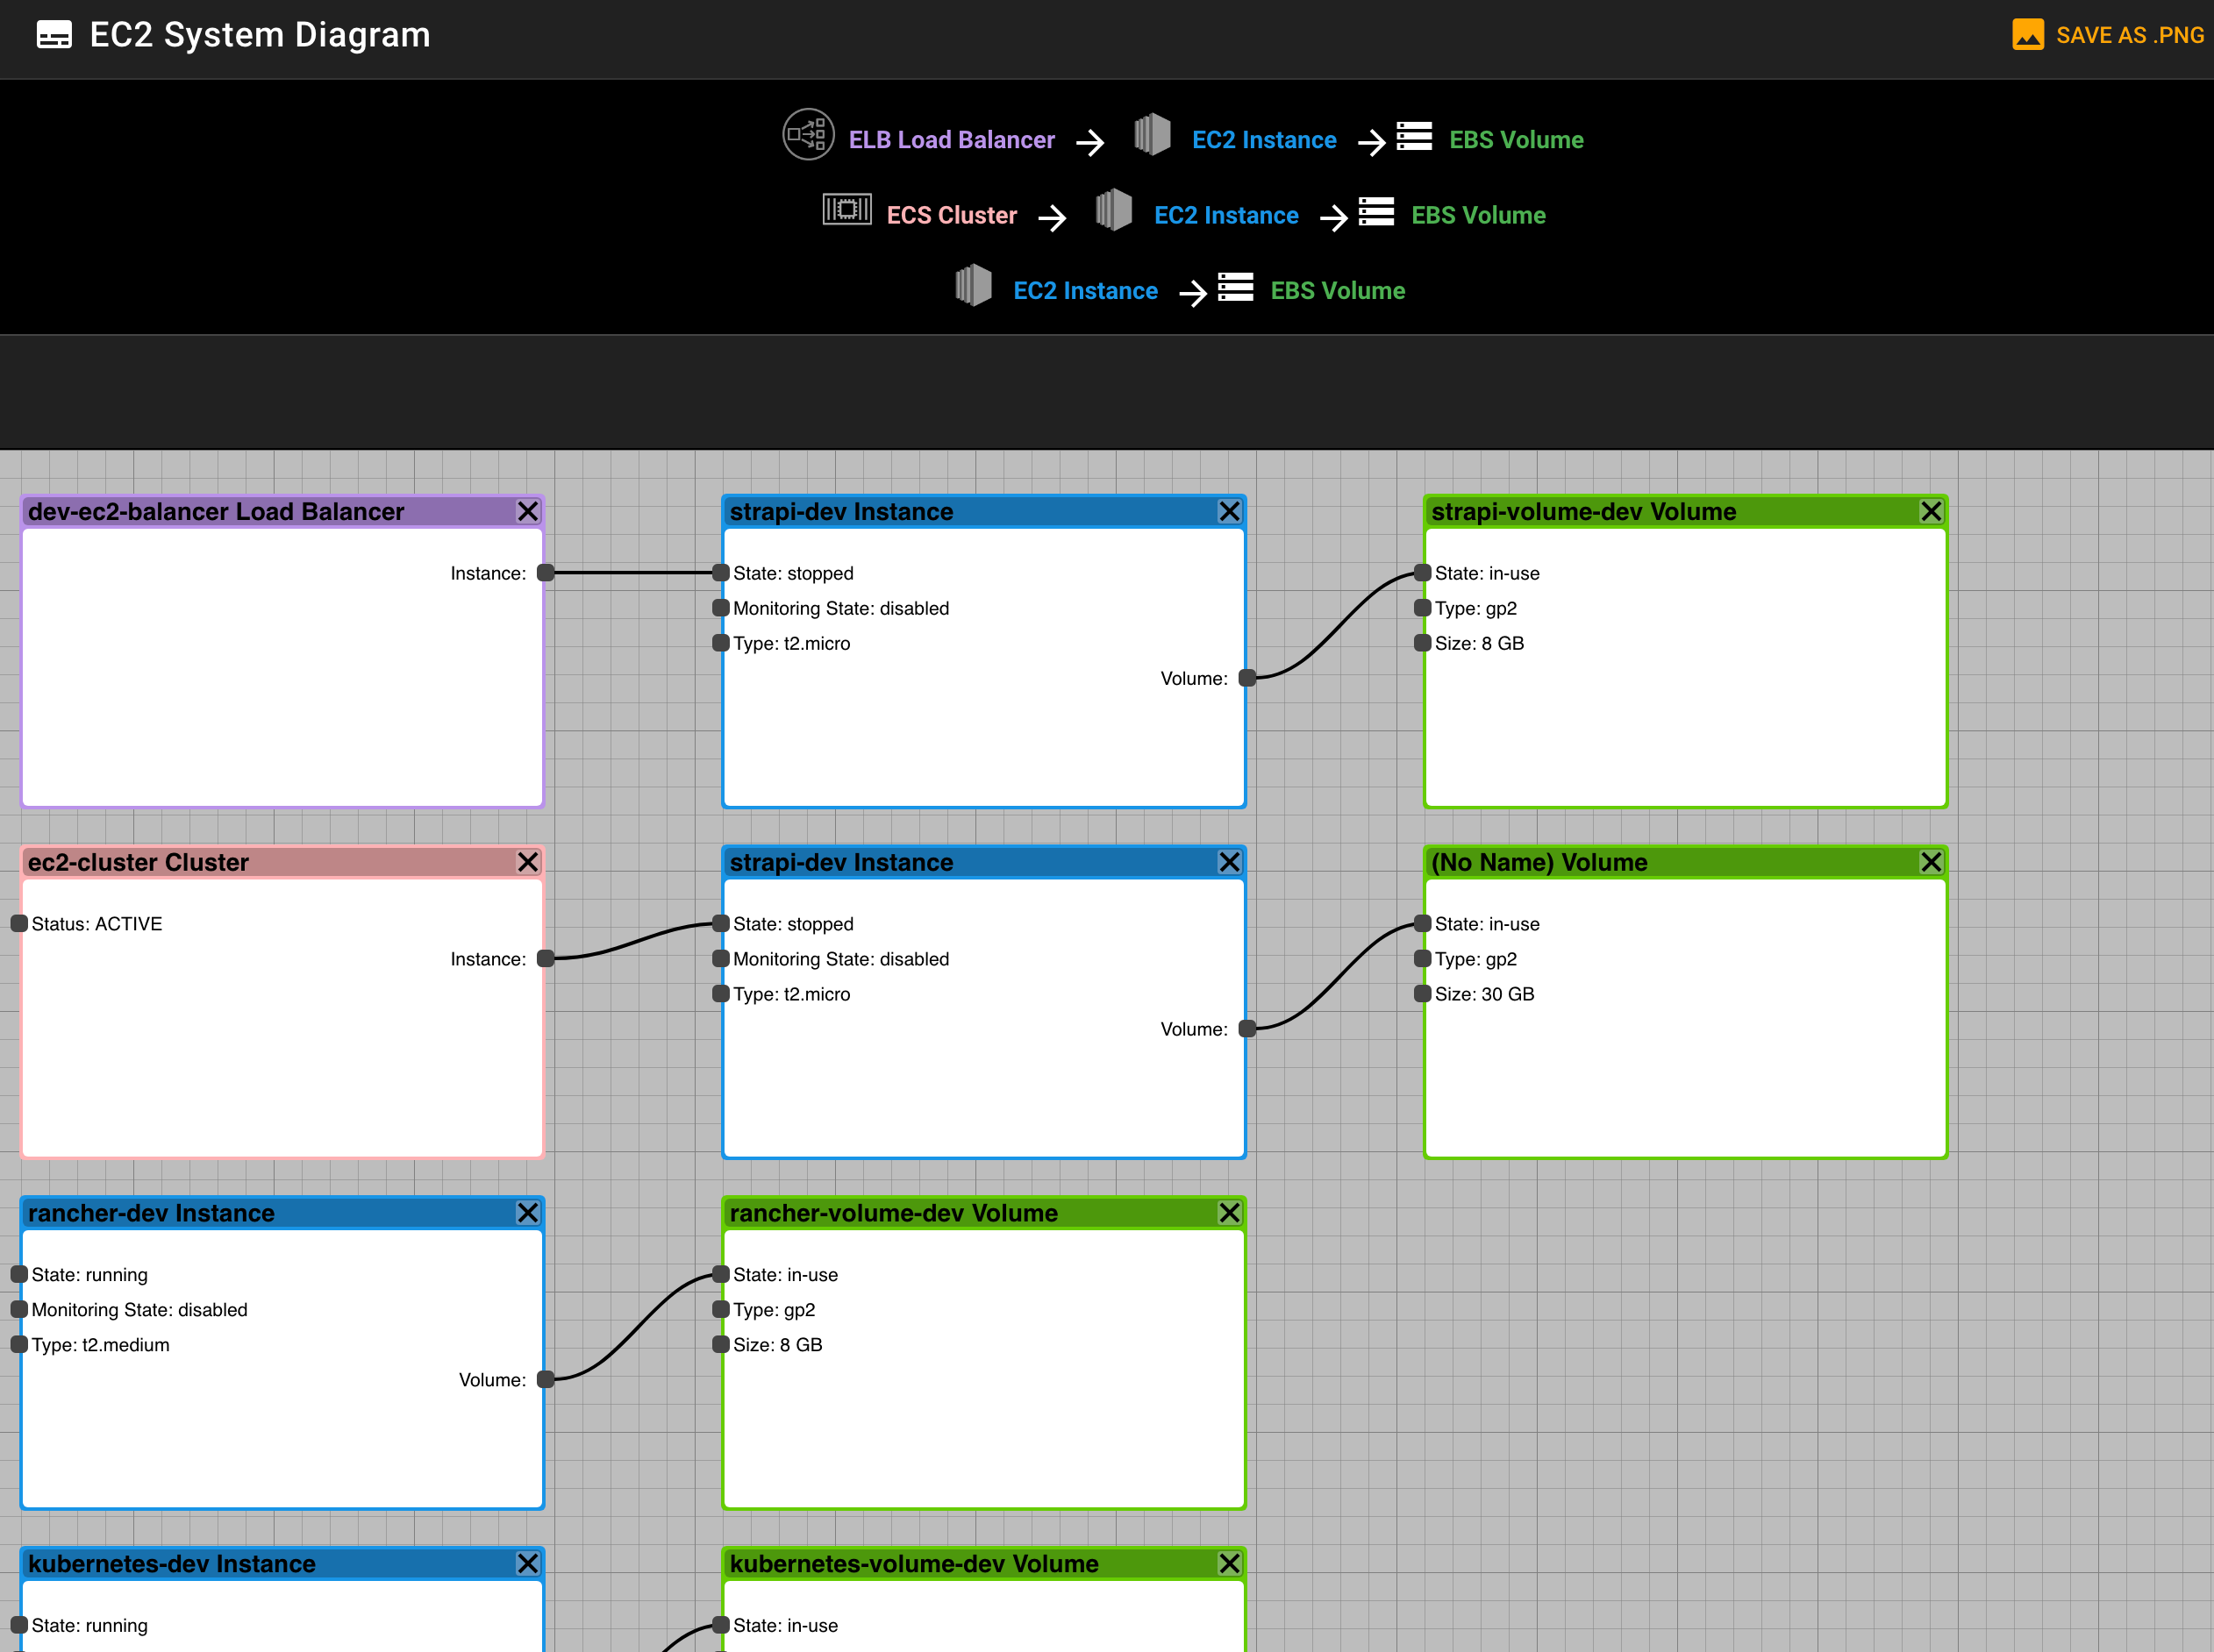Click the Volume output port on second strapi-dev

(x=1247, y=1029)
